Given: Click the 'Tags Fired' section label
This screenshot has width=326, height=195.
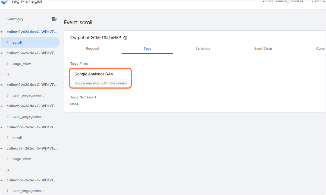Looking at the screenshot, I should pos(79,64).
